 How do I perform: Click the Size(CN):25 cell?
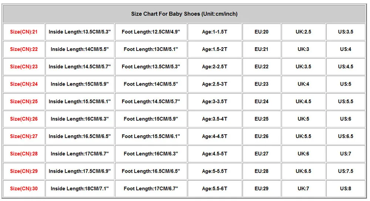[24, 101]
